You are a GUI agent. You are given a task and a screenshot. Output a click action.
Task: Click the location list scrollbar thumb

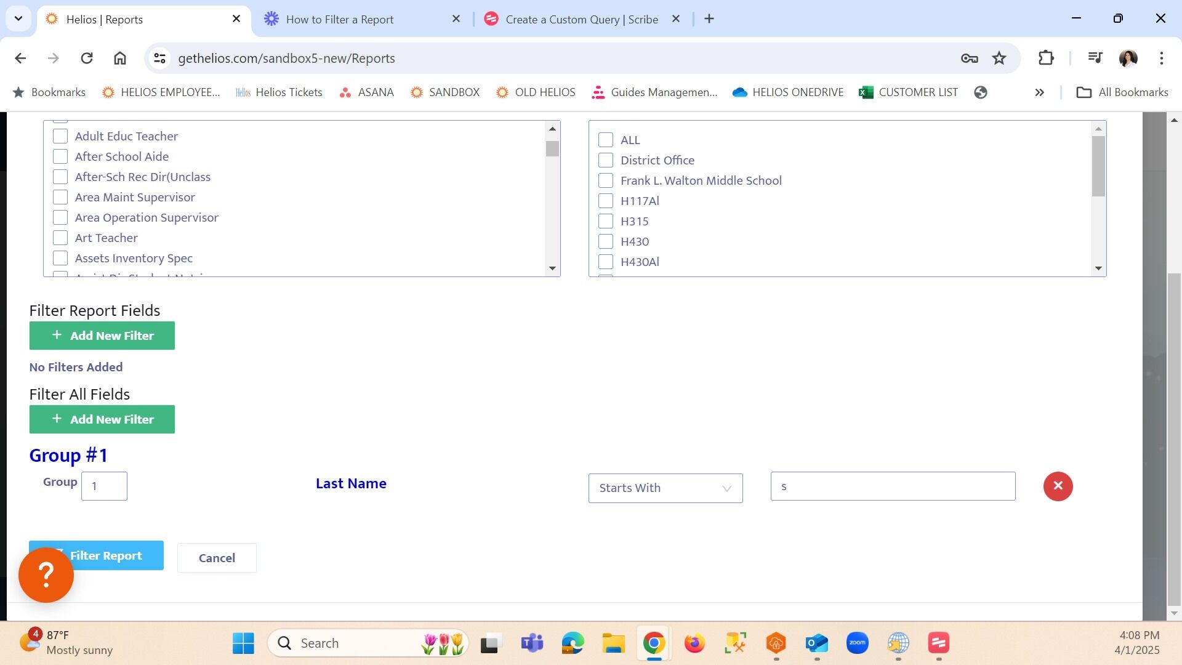click(1098, 166)
